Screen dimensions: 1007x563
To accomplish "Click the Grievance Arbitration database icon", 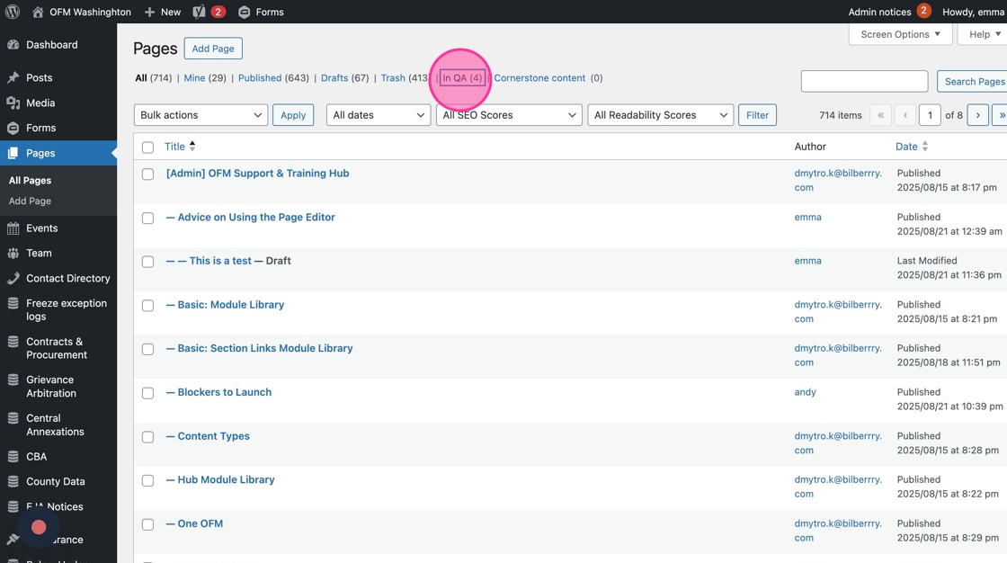I will tap(13, 380).
